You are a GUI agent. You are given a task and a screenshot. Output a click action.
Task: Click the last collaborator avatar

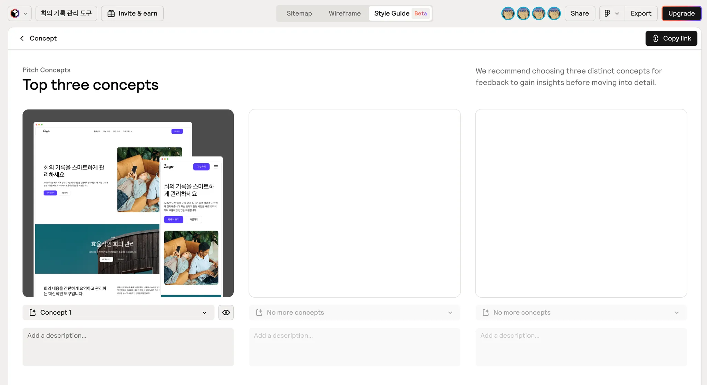point(554,13)
